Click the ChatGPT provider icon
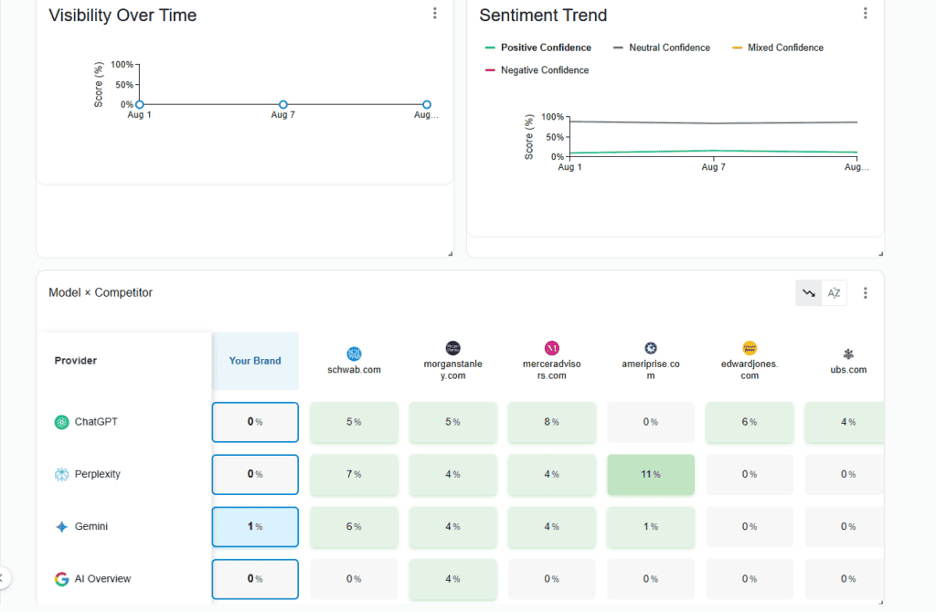 [61, 422]
